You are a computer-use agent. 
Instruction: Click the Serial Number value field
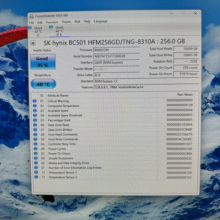[116, 56]
